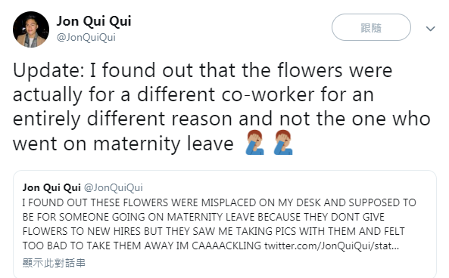Click @JonQuiQui handle in quoted tweet
Screen dimensions: 449x278
(114, 188)
